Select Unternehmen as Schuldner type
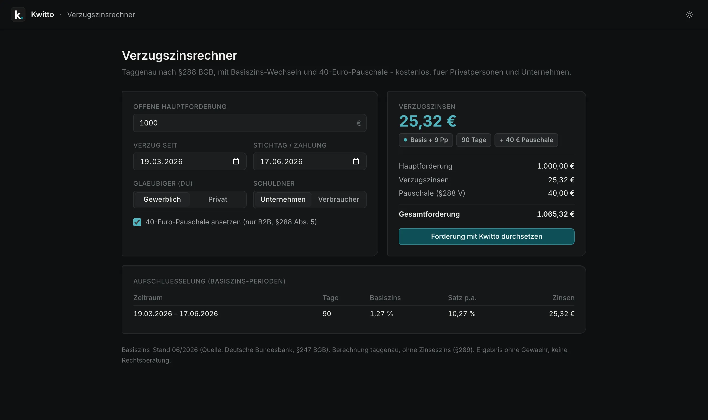708x420 pixels. (x=283, y=199)
